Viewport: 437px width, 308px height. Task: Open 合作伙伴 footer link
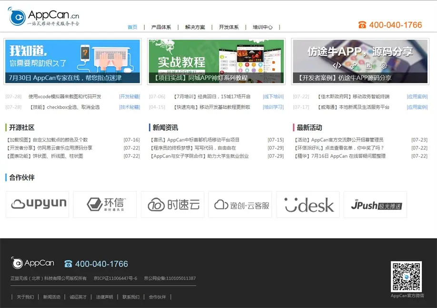pos(157,297)
